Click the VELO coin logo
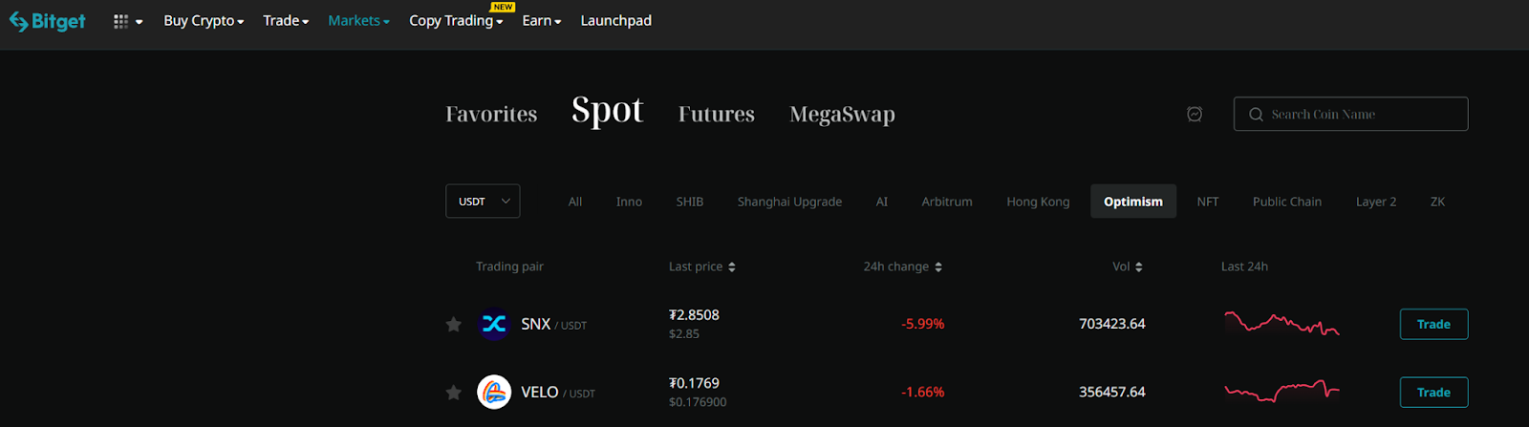The image size is (1529, 427). (494, 393)
